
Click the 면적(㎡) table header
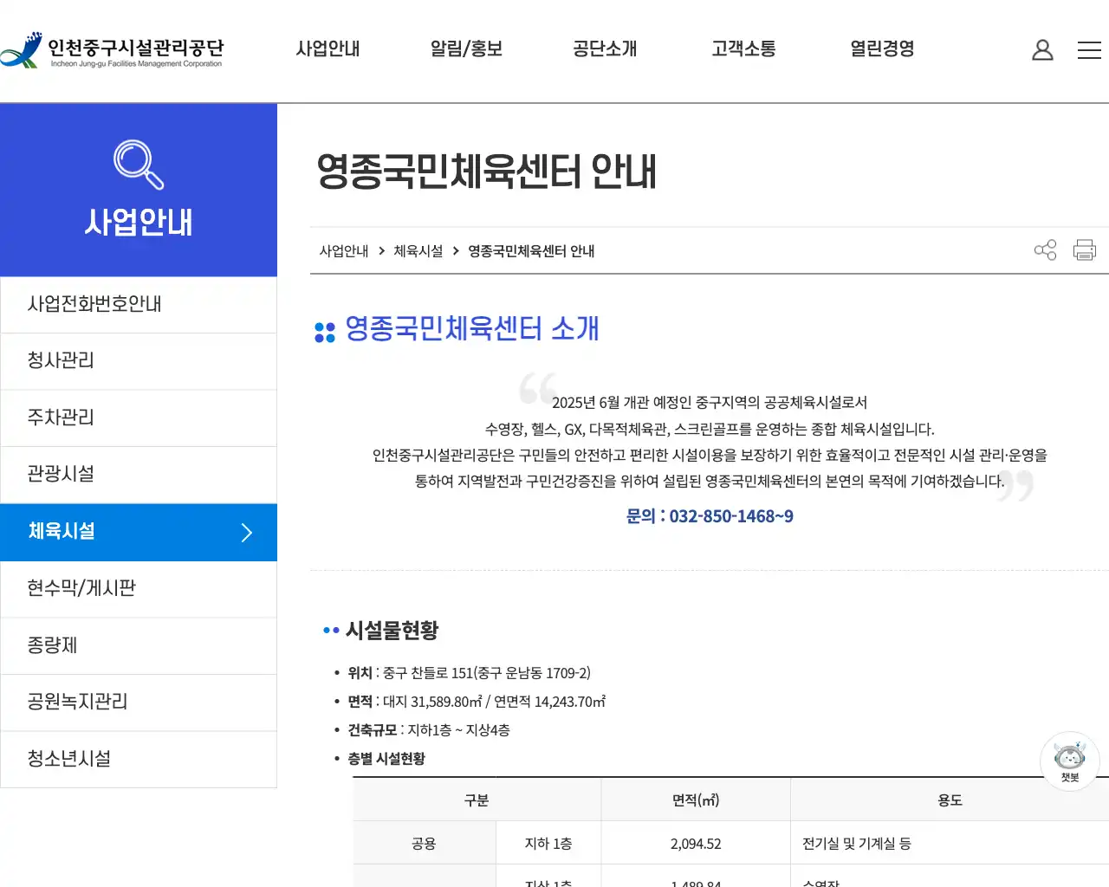tap(695, 800)
